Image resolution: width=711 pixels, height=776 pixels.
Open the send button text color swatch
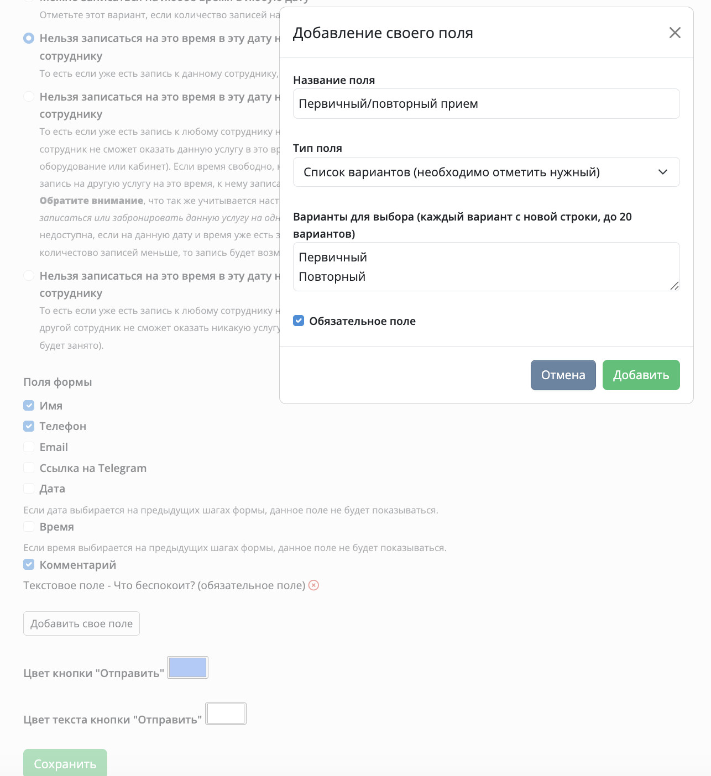pyautogui.click(x=226, y=714)
